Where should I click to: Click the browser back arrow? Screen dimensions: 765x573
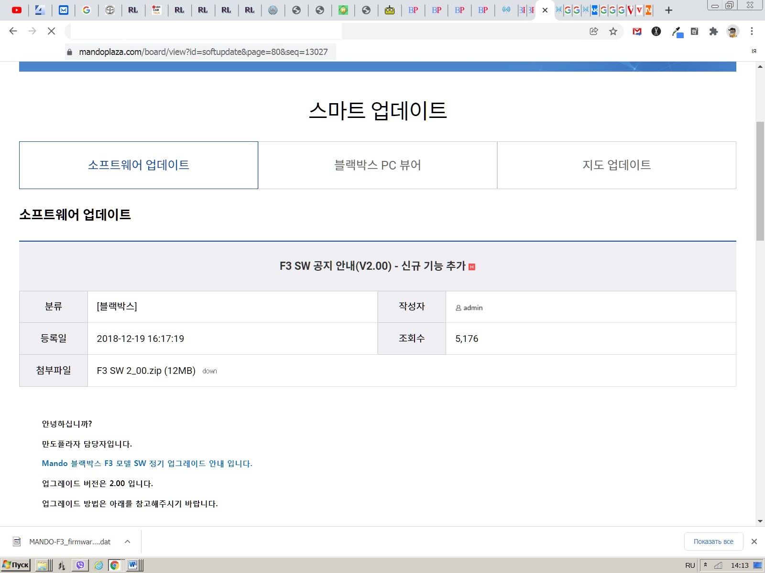(13, 32)
